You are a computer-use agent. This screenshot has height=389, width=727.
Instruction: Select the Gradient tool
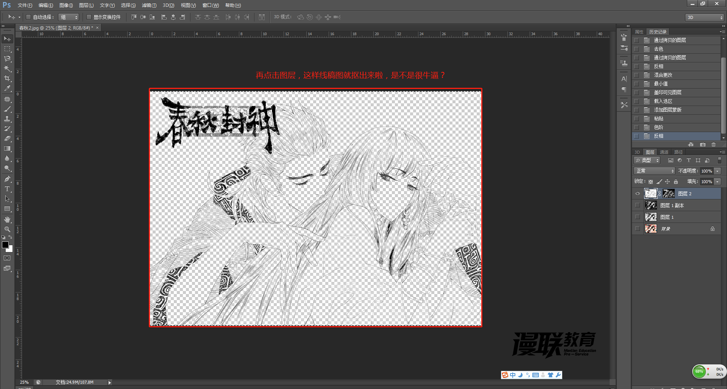click(7, 148)
